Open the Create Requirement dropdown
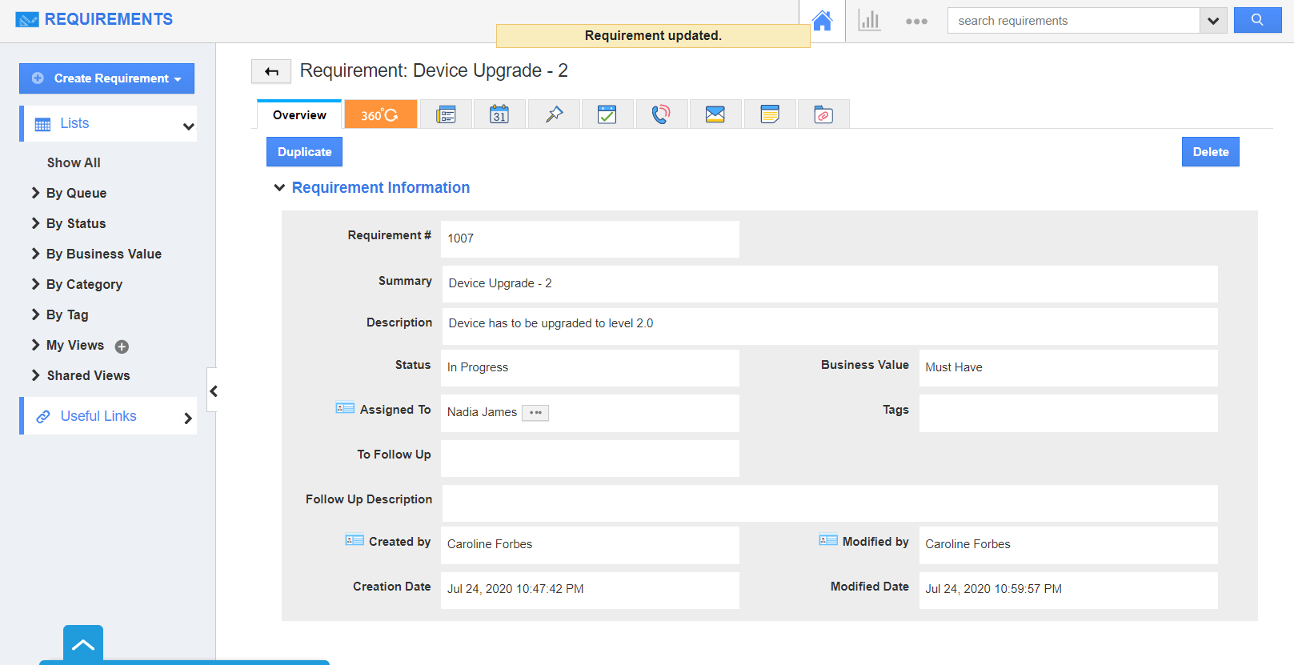The image size is (1294, 665). coord(106,78)
